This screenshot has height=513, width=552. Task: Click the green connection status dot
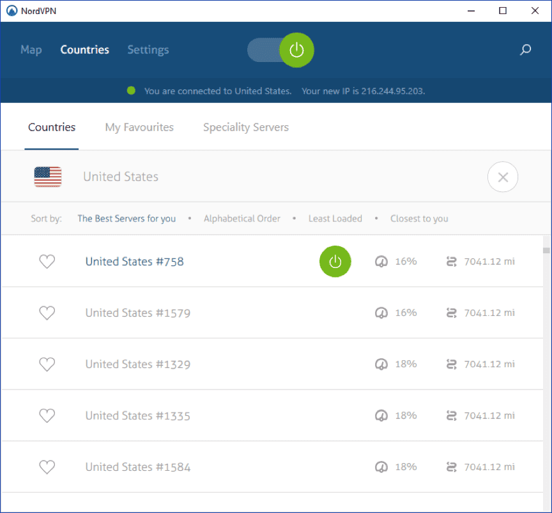tap(132, 91)
